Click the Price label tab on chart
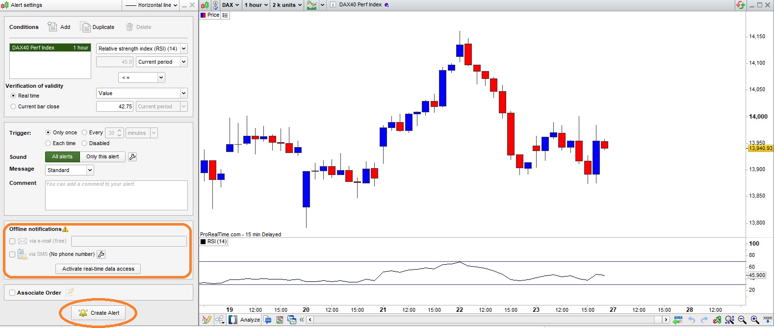 [210, 15]
